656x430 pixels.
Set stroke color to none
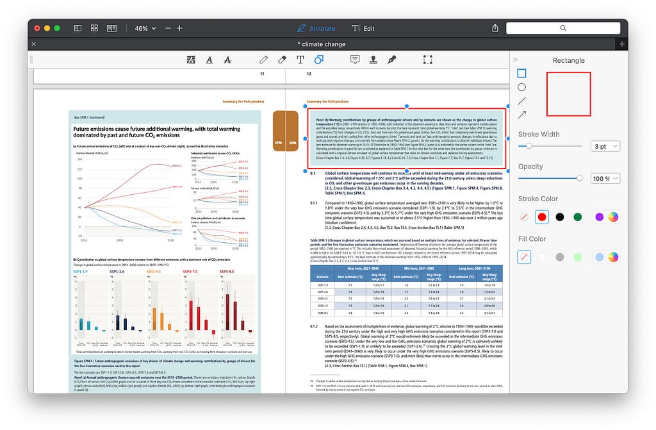524,217
